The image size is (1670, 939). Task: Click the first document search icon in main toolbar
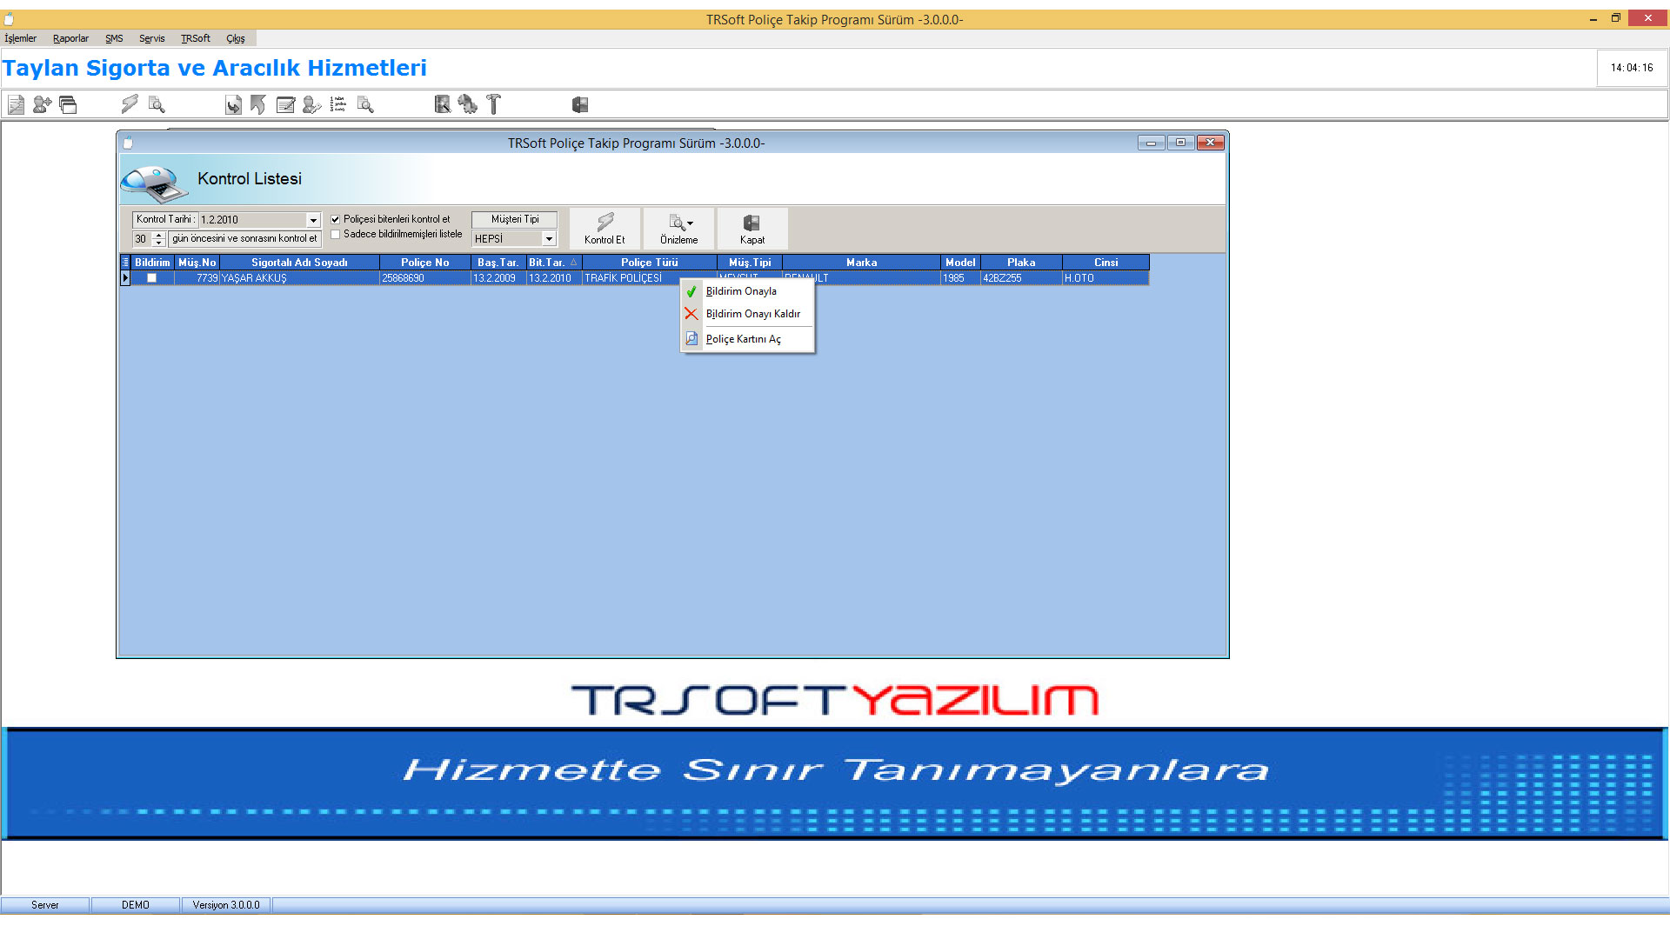(157, 105)
